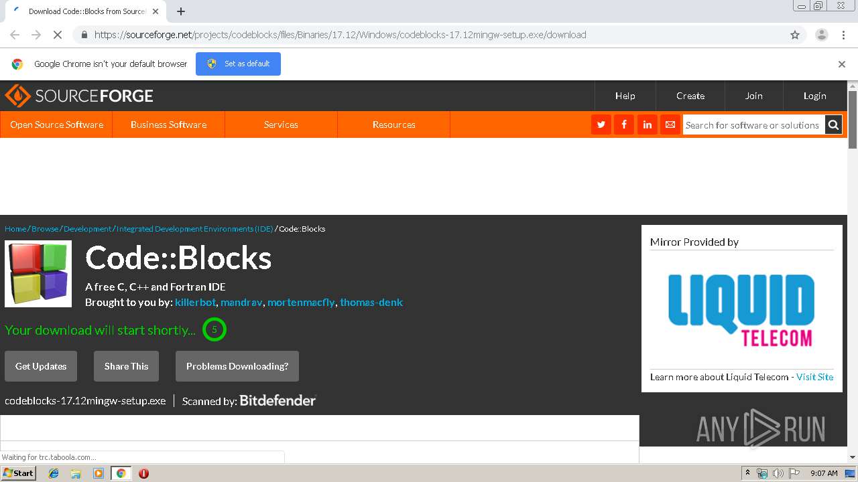Open SourceForge LinkedIn page icon
858x482 pixels.
pyautogui.click(x=647, y=125)
